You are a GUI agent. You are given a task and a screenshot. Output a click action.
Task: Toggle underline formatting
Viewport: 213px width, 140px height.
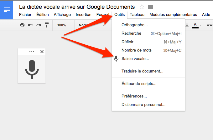187,25
